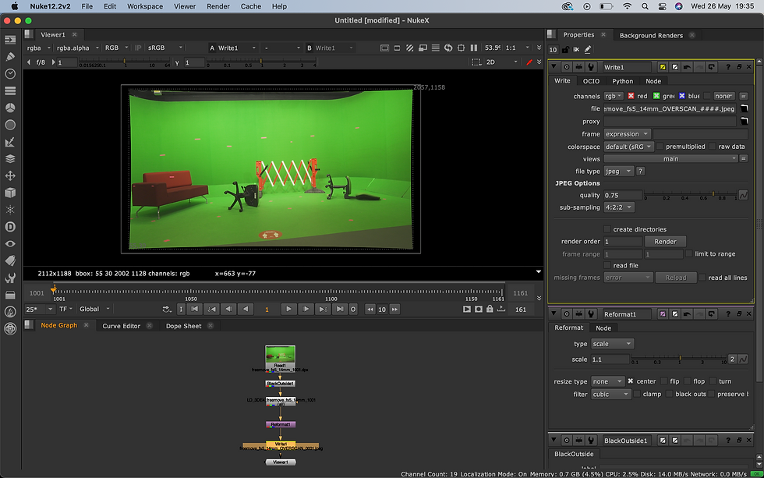Open the Keyer nodes toolbar menu
764x478 pixels.
[x=10, y=142]
